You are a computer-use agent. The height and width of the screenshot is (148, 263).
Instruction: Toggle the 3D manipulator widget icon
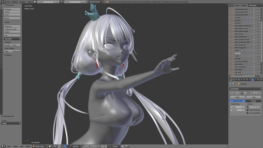tap(62, 146)
